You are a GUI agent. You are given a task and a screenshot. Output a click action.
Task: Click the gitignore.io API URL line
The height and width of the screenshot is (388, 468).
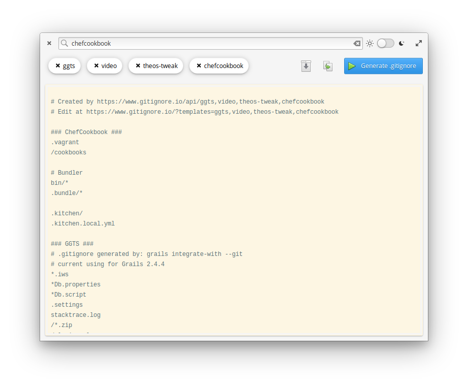click(187, 102)
